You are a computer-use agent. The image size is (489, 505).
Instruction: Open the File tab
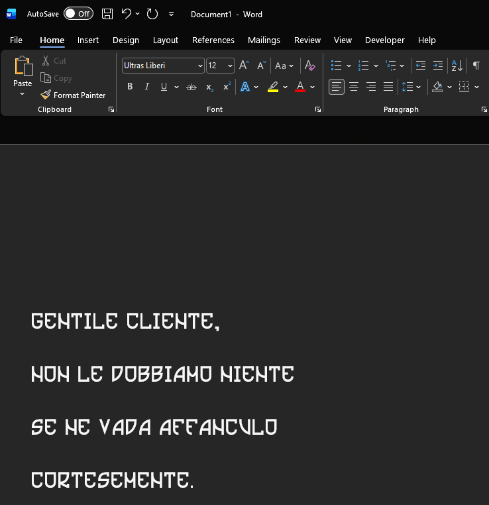[x=16, y=40]
